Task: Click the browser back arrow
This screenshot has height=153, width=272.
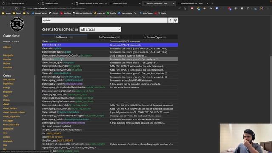Action: point(4,8)
